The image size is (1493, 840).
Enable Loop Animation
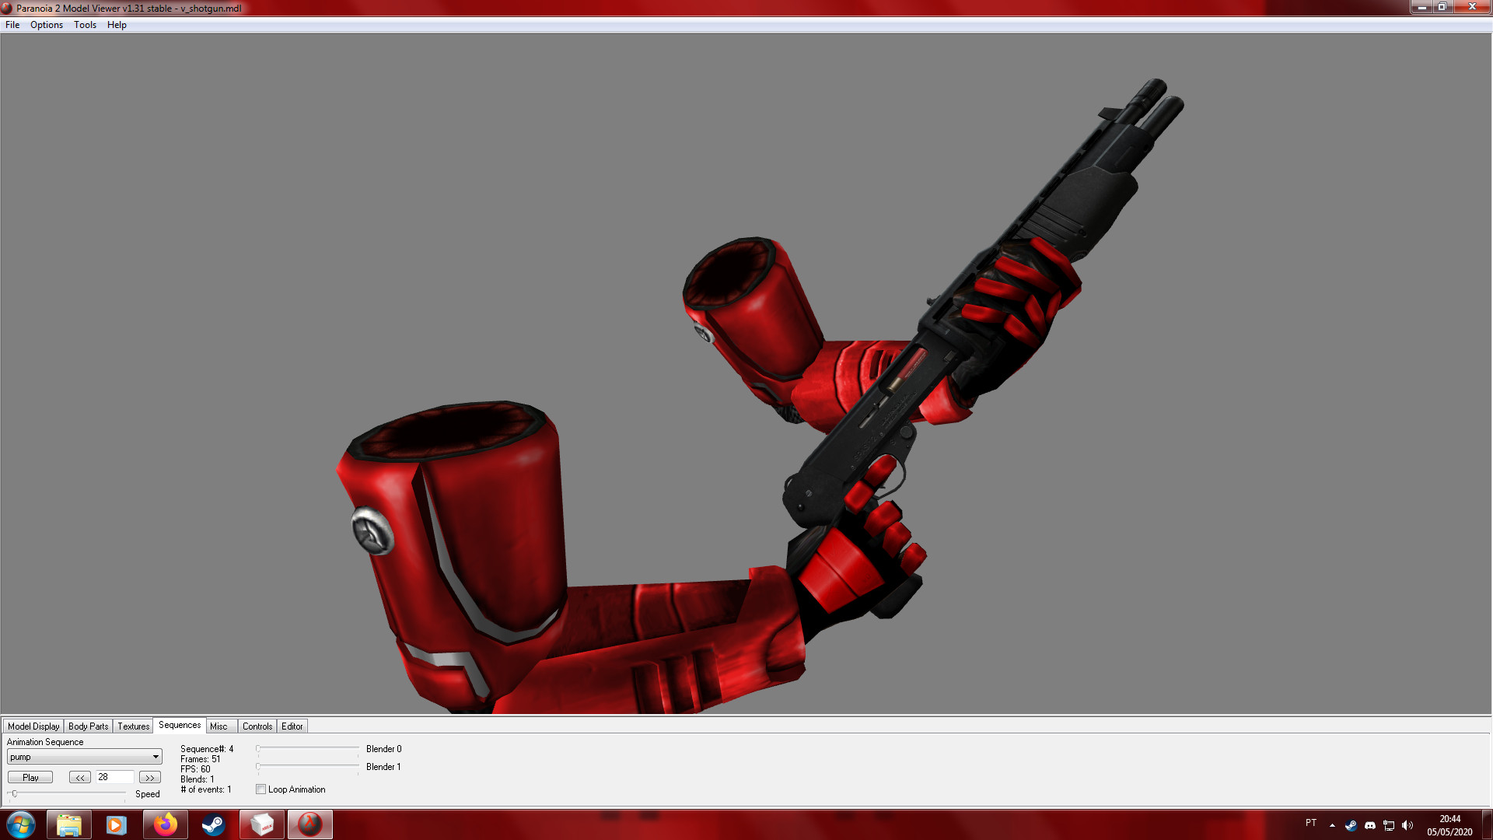coord(261,789)
